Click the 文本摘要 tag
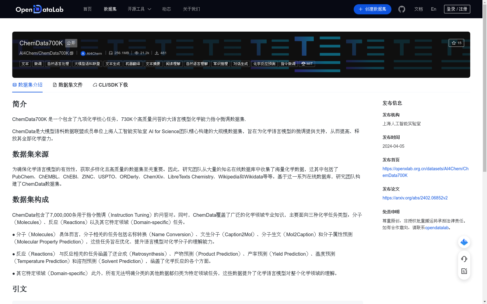 pyautogui.click(x=153, y=64)
